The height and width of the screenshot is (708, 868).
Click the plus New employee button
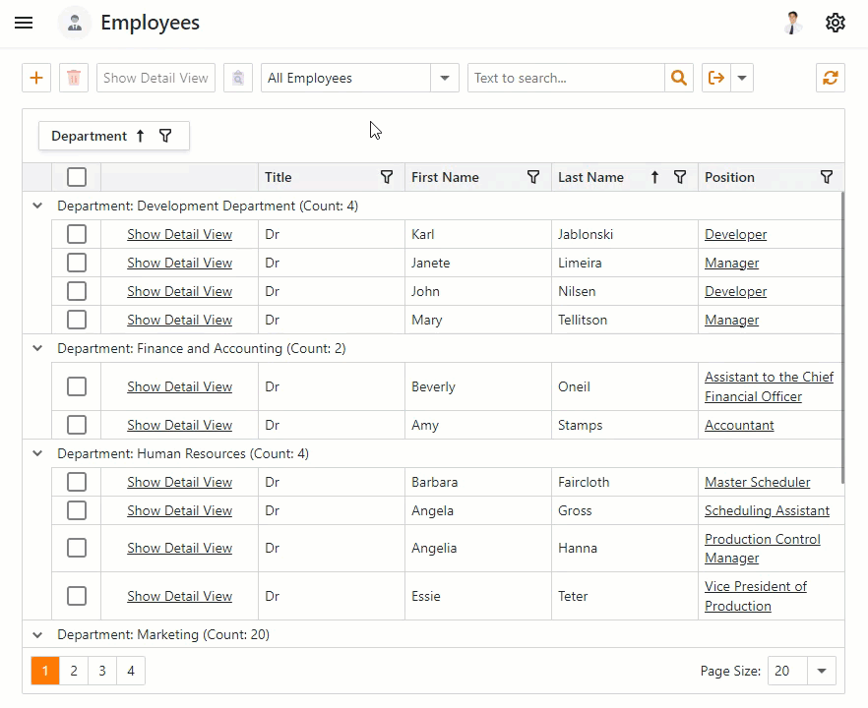click(x=36, y=78)
